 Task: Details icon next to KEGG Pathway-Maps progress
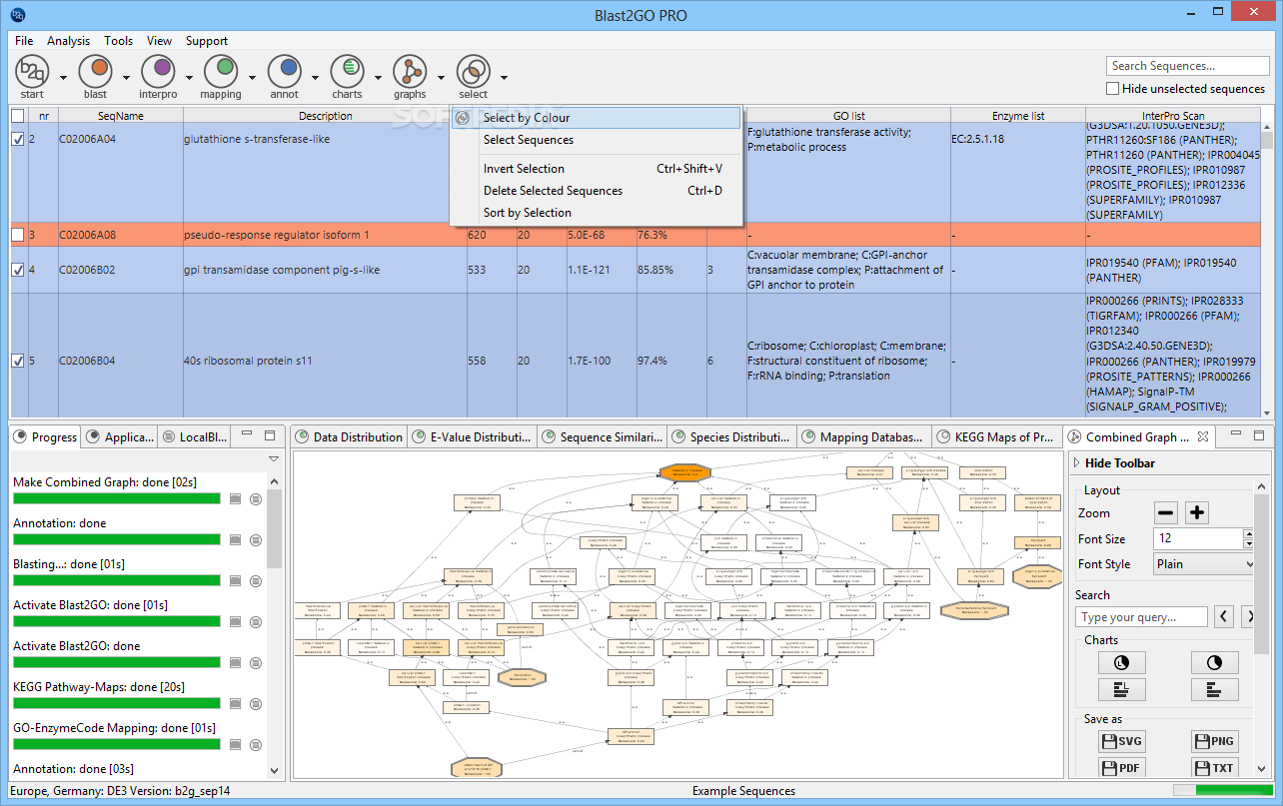(256, 703)
